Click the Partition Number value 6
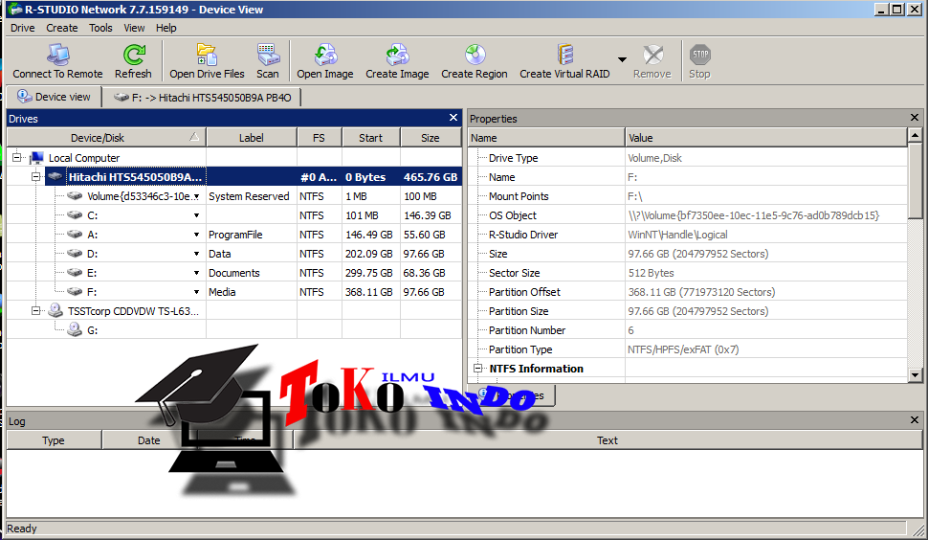The image size is (928, 540). tap(630, 330)
